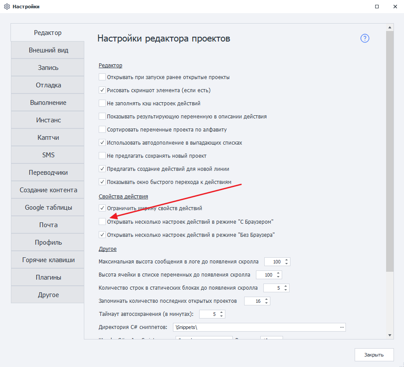This screenshot has width=404, height=367.
Task: Switch to the Google таблицы tab
Action: pyautogui.click(x=48, y=208)
